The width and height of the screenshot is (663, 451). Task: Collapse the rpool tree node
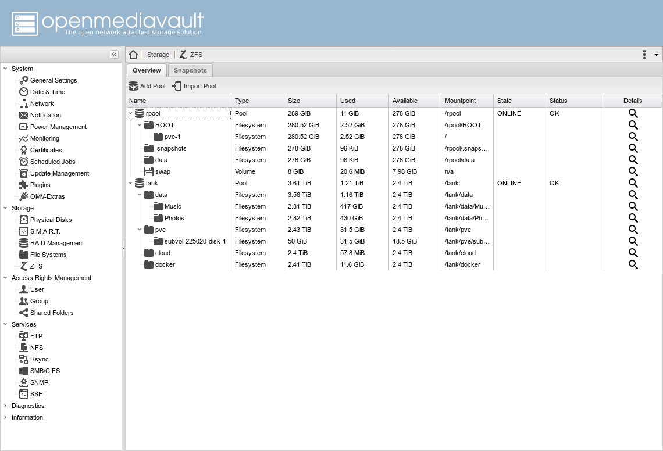point(130,113)
